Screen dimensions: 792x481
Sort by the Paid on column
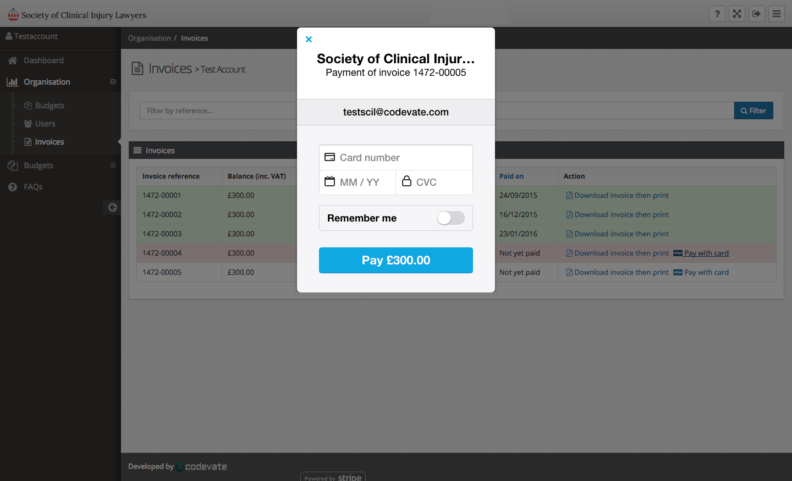tap(512, 176)
